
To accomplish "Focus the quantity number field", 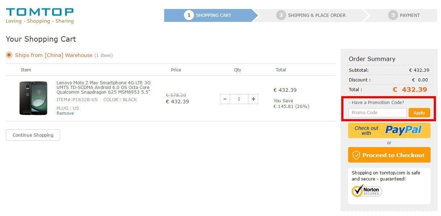I will point(239,99).
